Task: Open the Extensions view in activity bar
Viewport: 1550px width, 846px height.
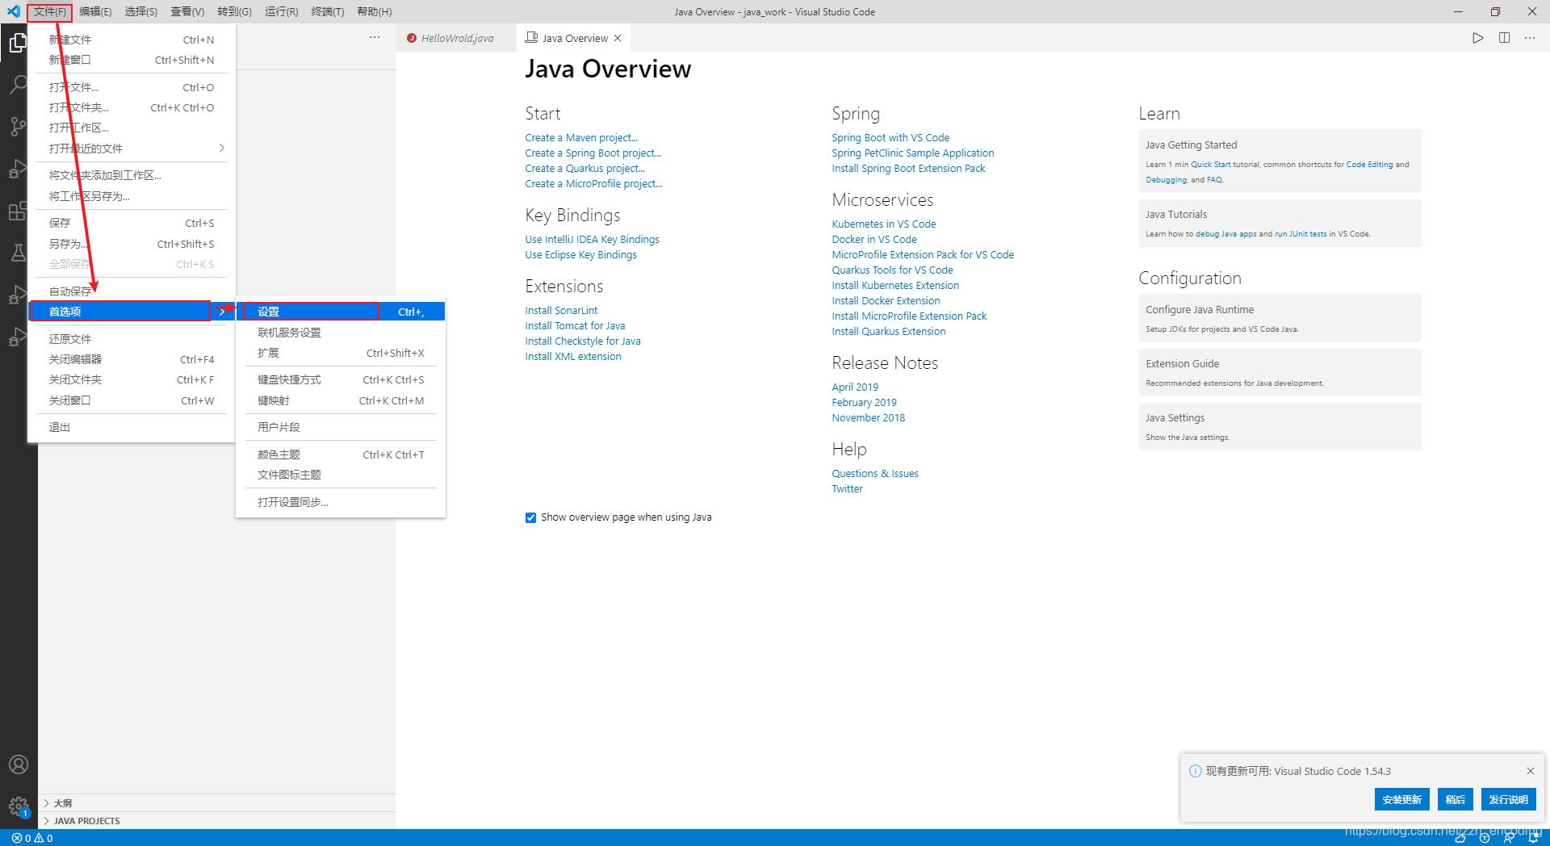Action: tap(18, 211)
